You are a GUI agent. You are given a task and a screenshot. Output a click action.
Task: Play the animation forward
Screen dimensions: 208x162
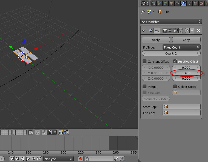[x=28, y=159]
